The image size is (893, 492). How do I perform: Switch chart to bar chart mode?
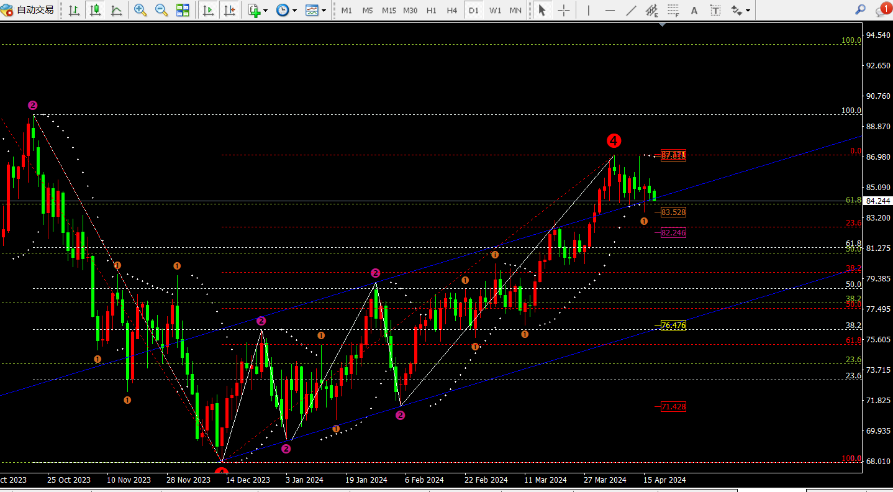click(x=74, y=10)
